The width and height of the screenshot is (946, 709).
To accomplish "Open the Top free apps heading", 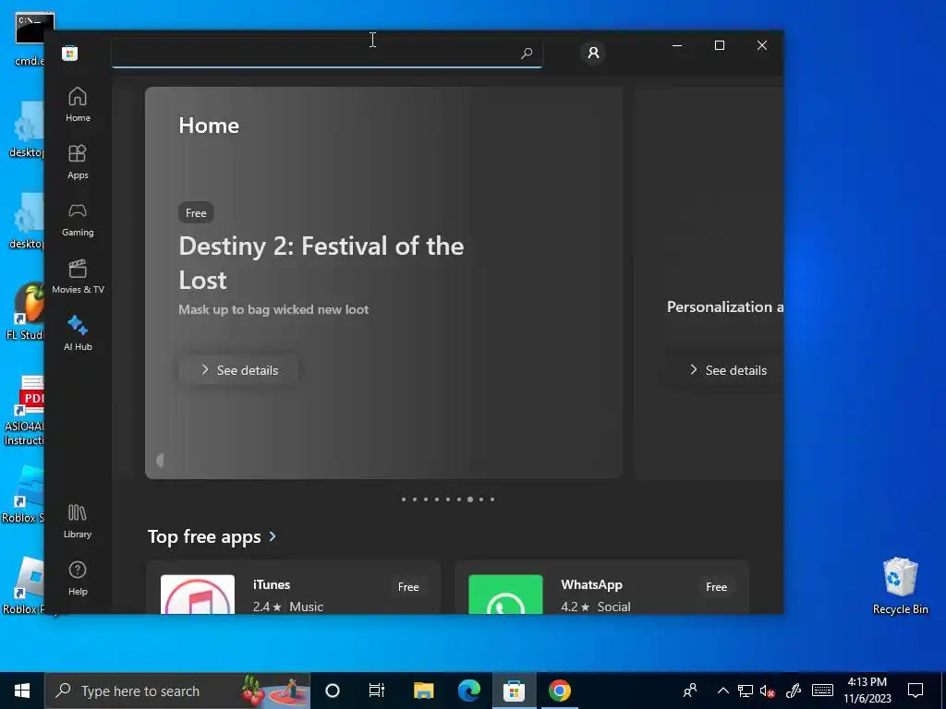I will point(204,536).
